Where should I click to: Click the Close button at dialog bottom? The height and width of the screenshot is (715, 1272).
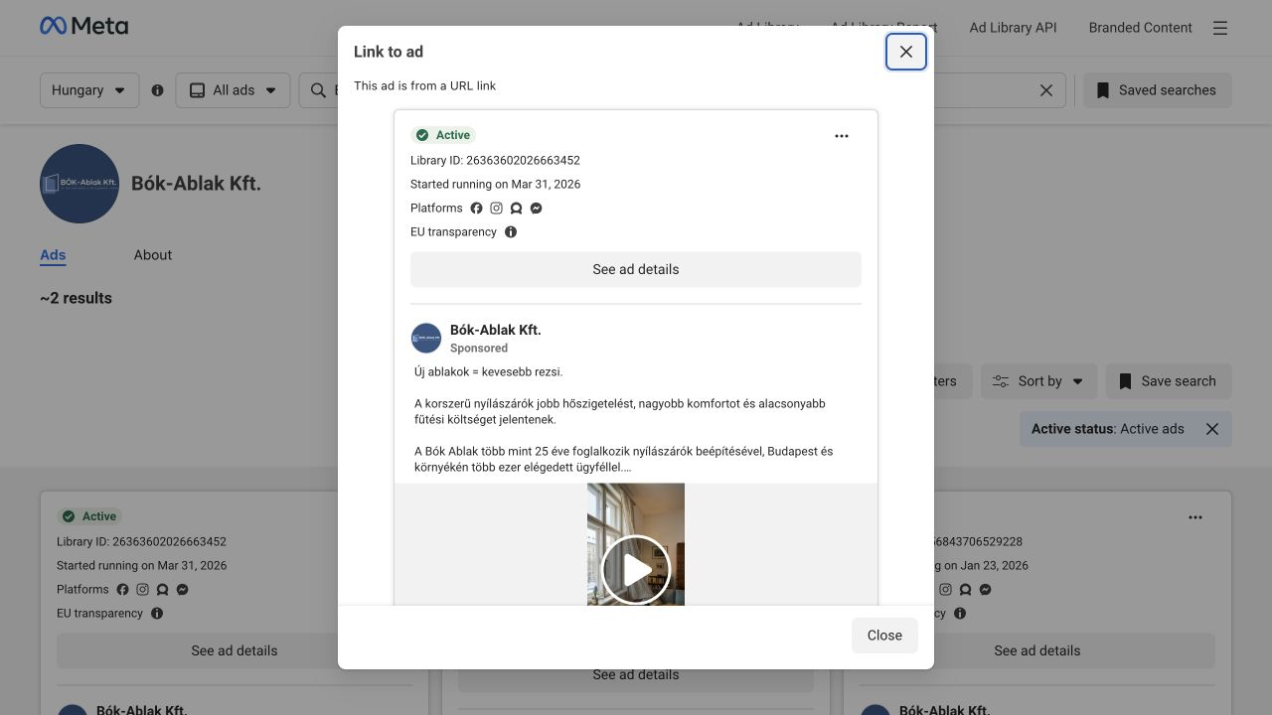pos(884,636)
